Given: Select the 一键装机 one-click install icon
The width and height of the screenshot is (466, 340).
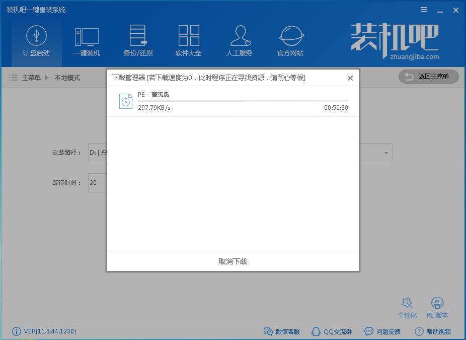Looking at the screenshot, I should point(87,41).
